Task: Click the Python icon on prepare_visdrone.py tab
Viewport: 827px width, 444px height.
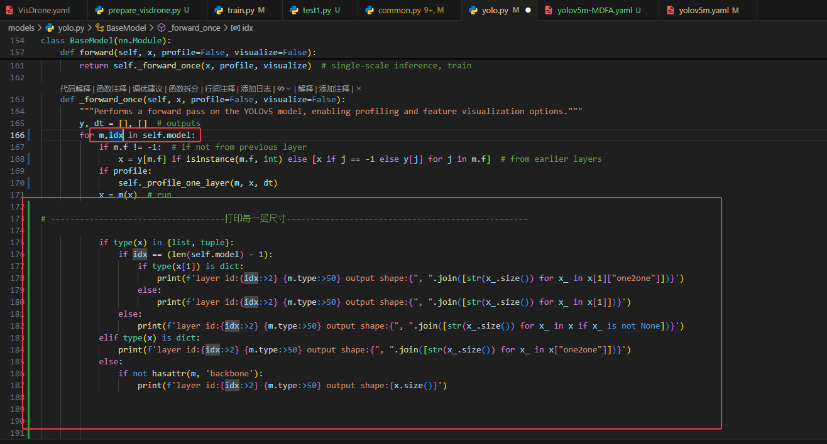Action: [100, 10]
